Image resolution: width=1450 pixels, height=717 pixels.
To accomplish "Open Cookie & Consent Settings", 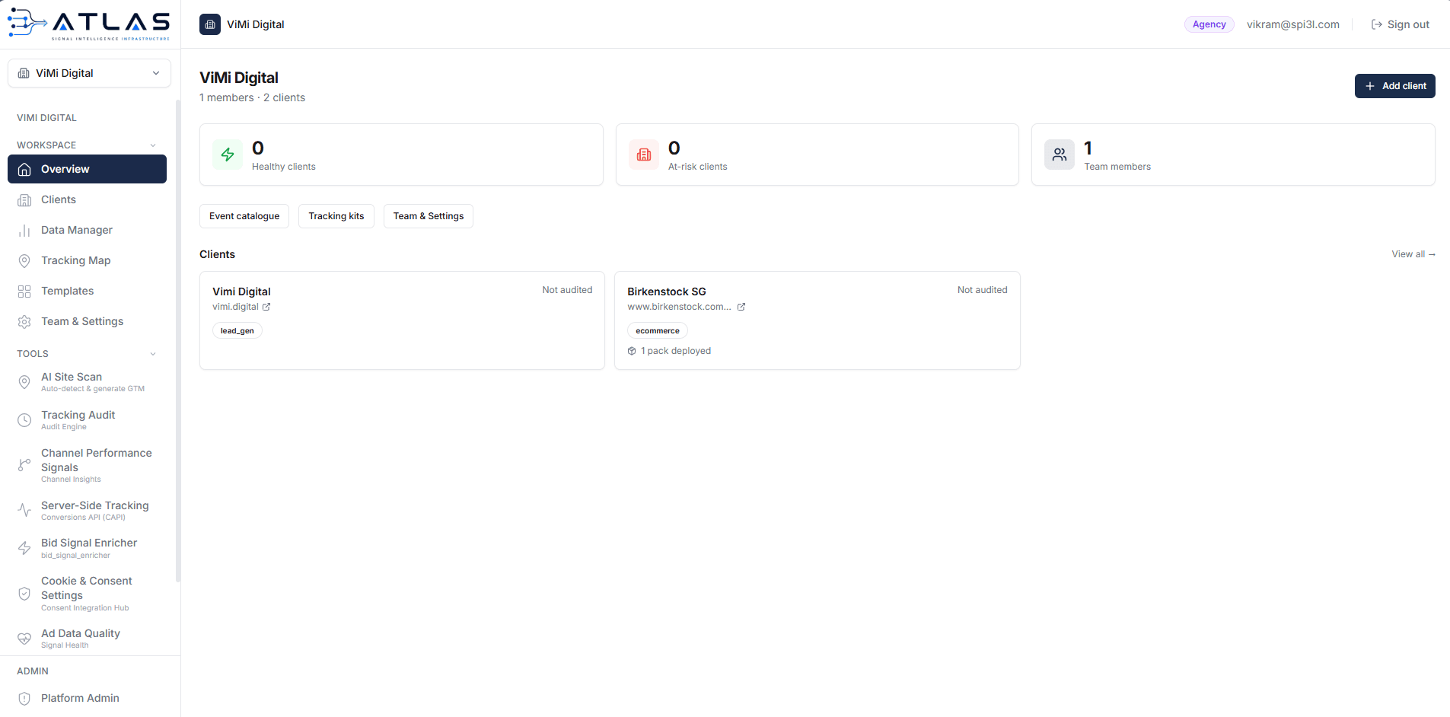I will pyautogui.click(x=87, y=594).
